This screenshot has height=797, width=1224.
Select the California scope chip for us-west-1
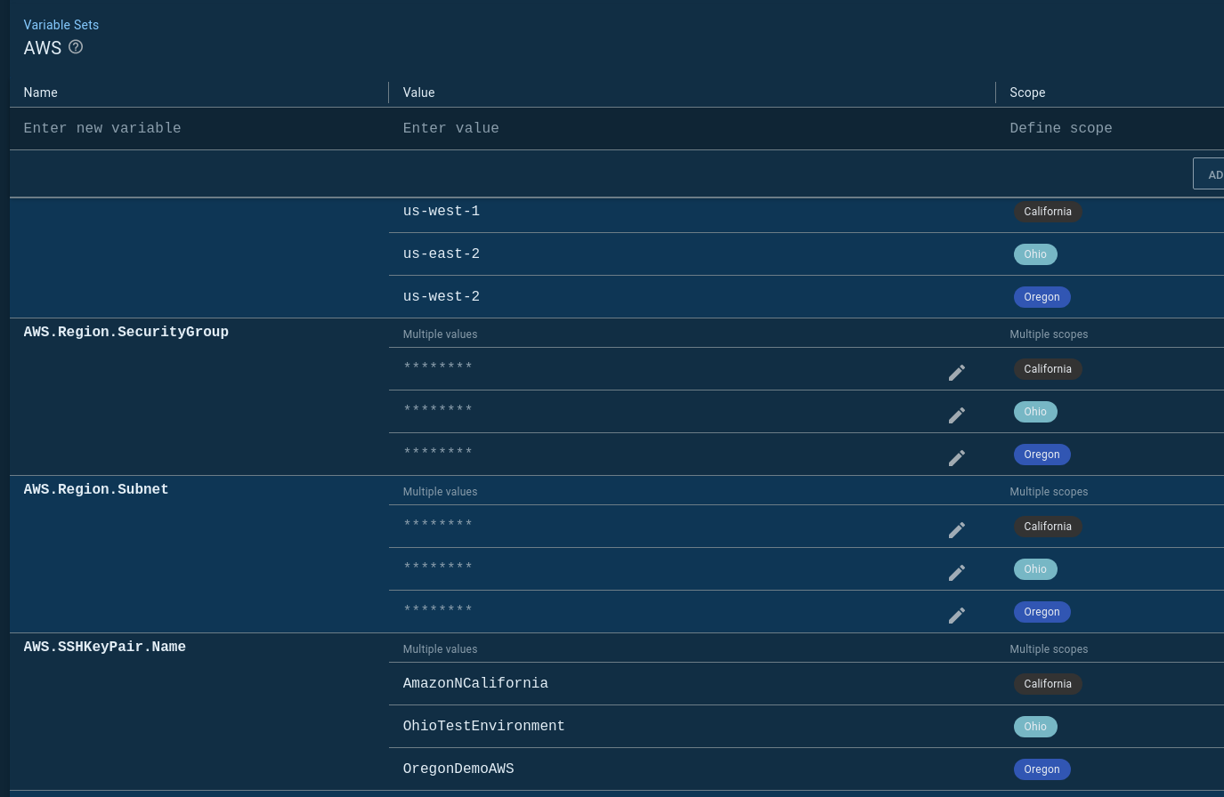[x=1047, y=212]
